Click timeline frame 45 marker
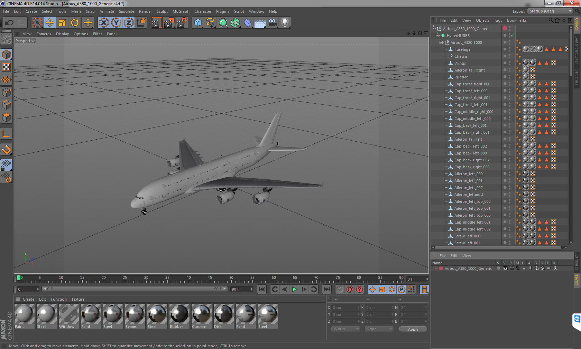This screenshot has height=349, width=581. (189, 278)
